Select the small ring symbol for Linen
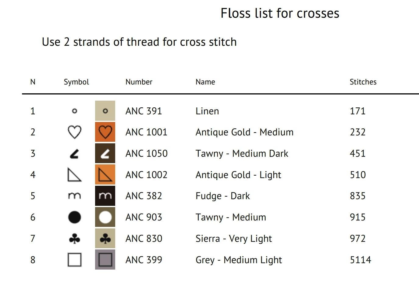This screenshot has width=419, height=308. pos(74,111)
